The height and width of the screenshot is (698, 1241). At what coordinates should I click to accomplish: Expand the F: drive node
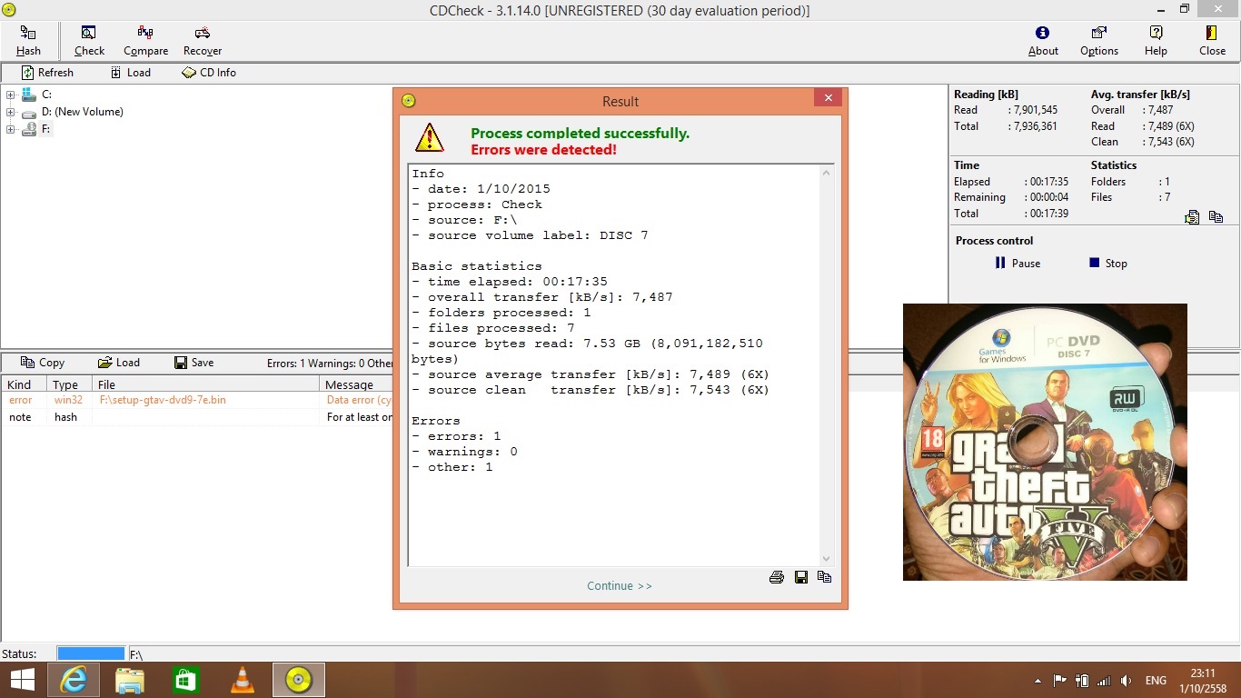tap(11, 129)
